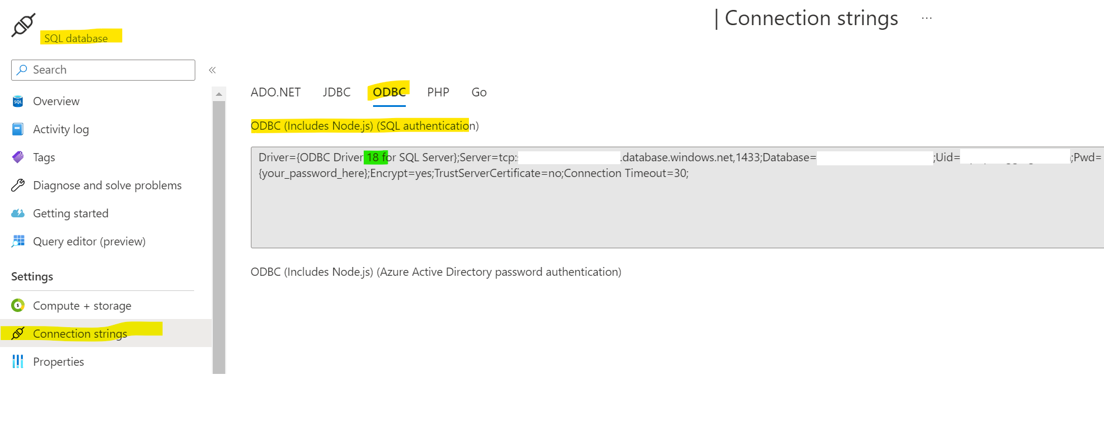Switch to the ADO.NET tab
Image resolution: width=1104 pixels, height=423 pixels.
275,92
